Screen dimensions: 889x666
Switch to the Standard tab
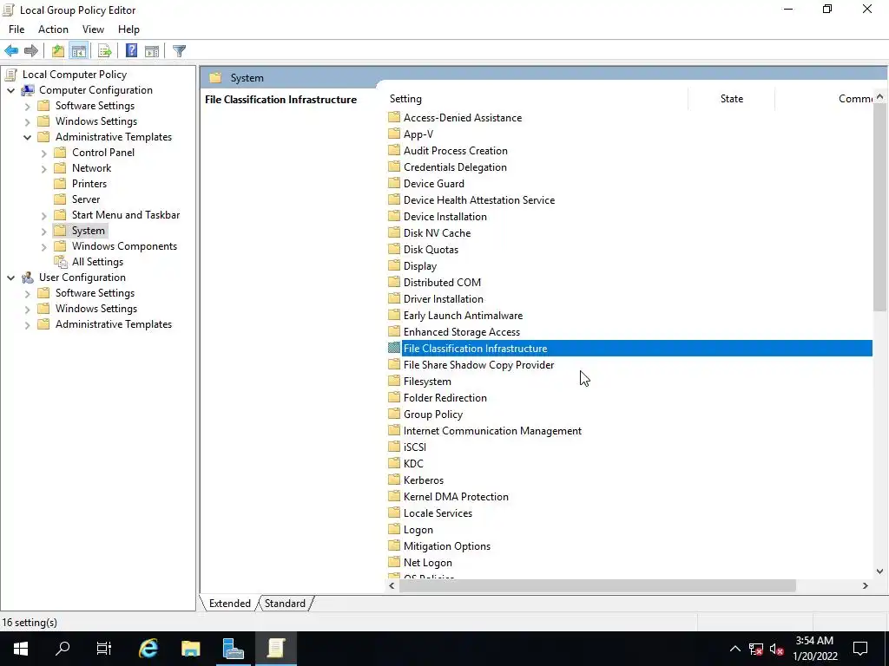[x=285, y=604]
